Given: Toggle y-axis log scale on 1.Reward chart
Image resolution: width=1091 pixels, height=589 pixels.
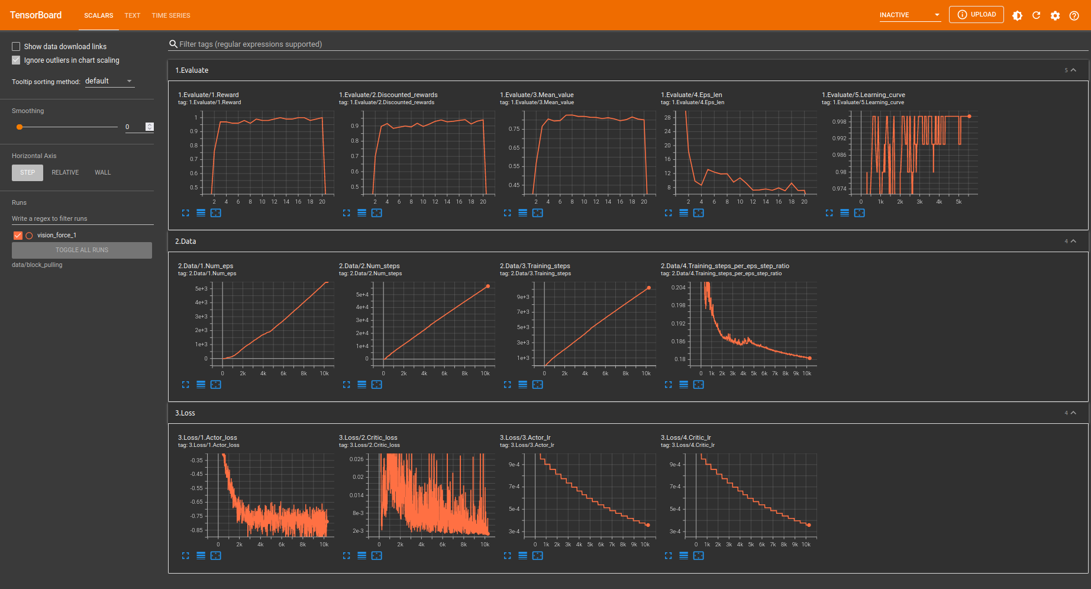Looking at the screenshot, I should tap(201, 213).
